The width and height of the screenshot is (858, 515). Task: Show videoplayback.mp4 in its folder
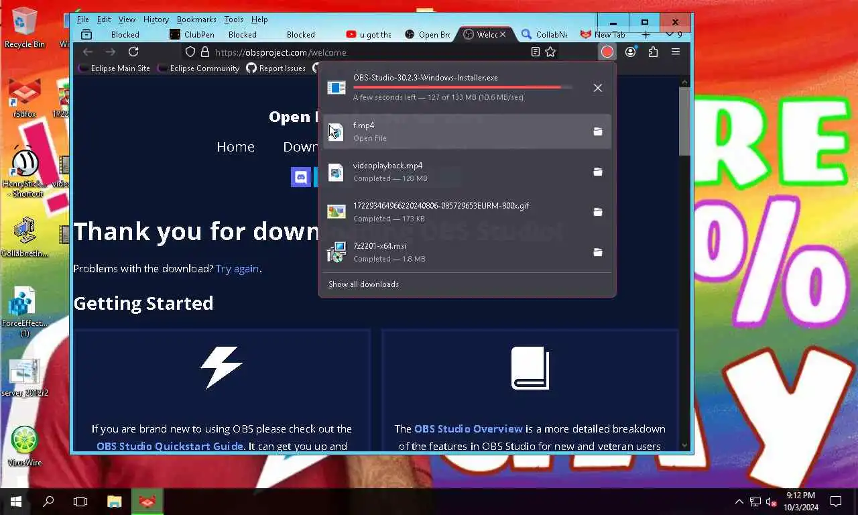[x=597, y=172]
